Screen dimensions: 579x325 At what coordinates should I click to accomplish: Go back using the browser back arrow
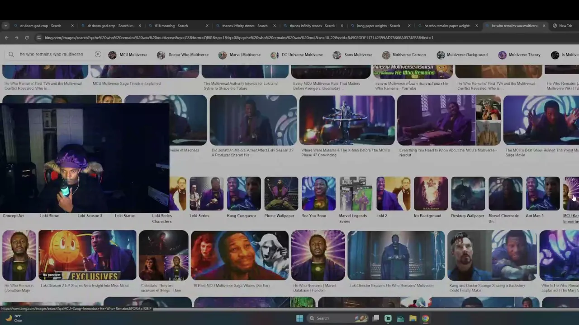[6, 37]
